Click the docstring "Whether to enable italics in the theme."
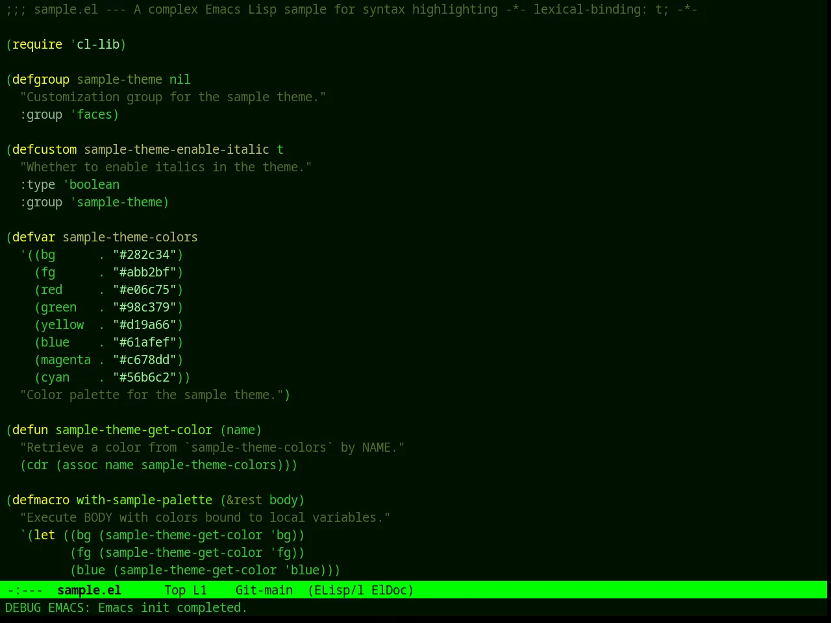831x623 pixels. pos(166,167)
